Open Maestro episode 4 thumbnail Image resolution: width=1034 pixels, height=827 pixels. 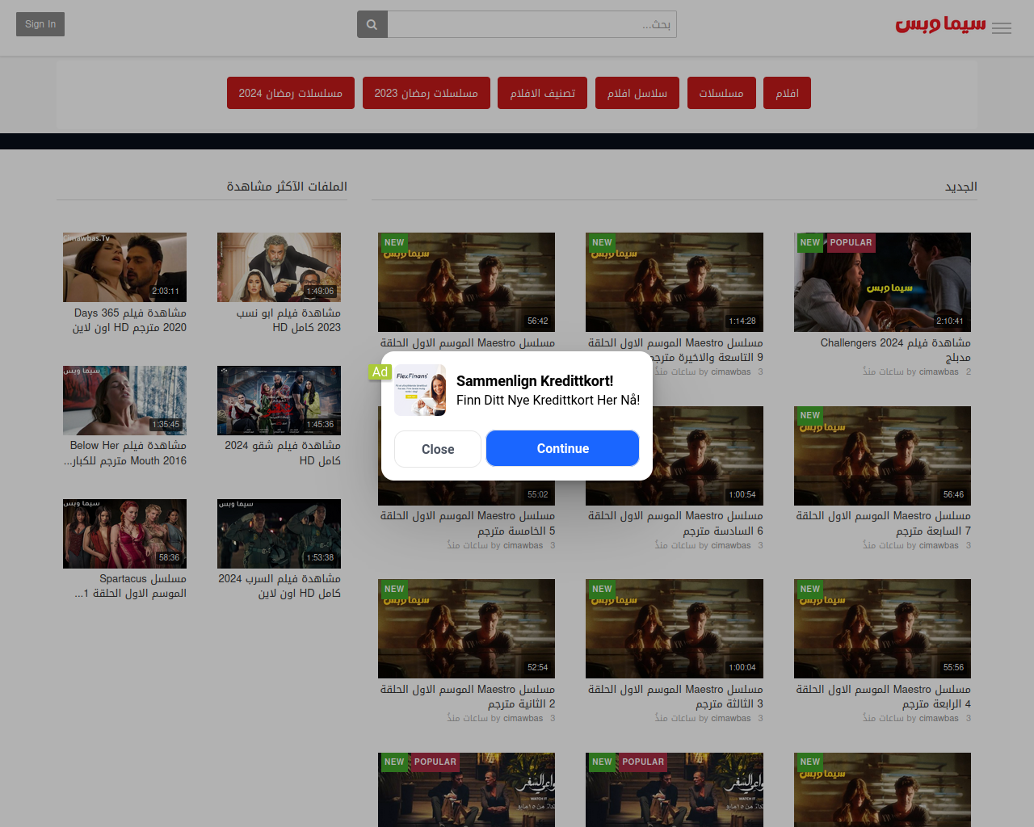coord(882,628)
